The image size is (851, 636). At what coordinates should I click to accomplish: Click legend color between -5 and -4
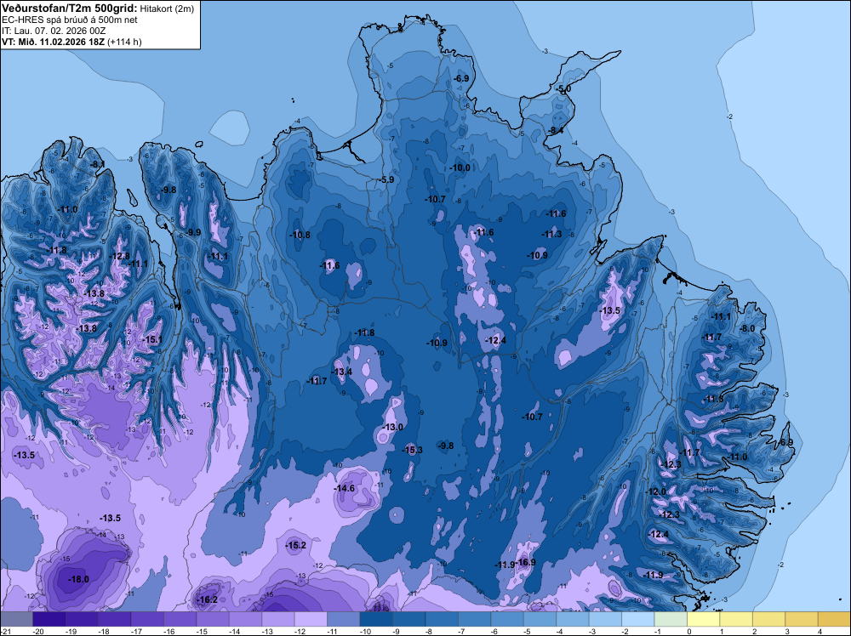[x=540, y=619]
